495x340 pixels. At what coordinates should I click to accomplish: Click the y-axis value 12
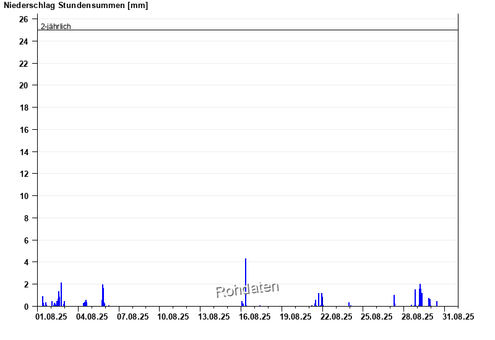pos(24,174)
